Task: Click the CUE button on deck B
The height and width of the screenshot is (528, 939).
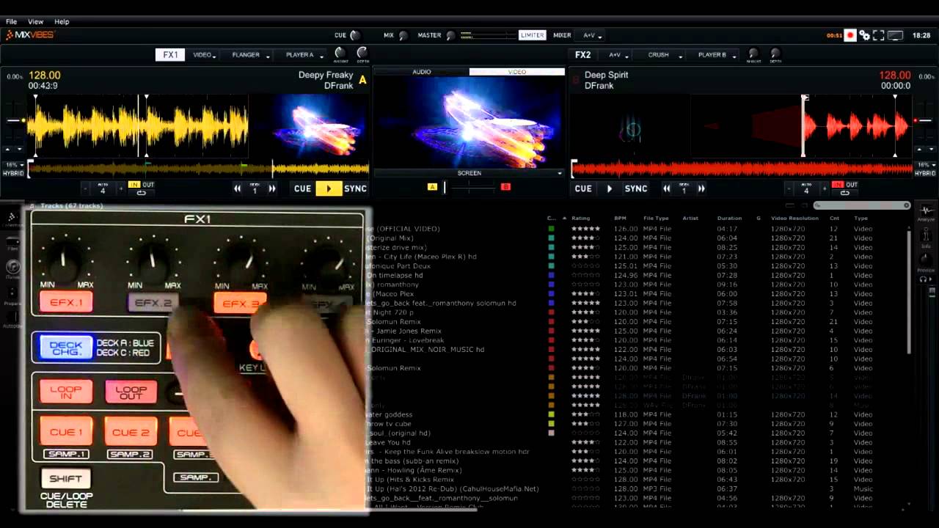Action: click(583, 188)
